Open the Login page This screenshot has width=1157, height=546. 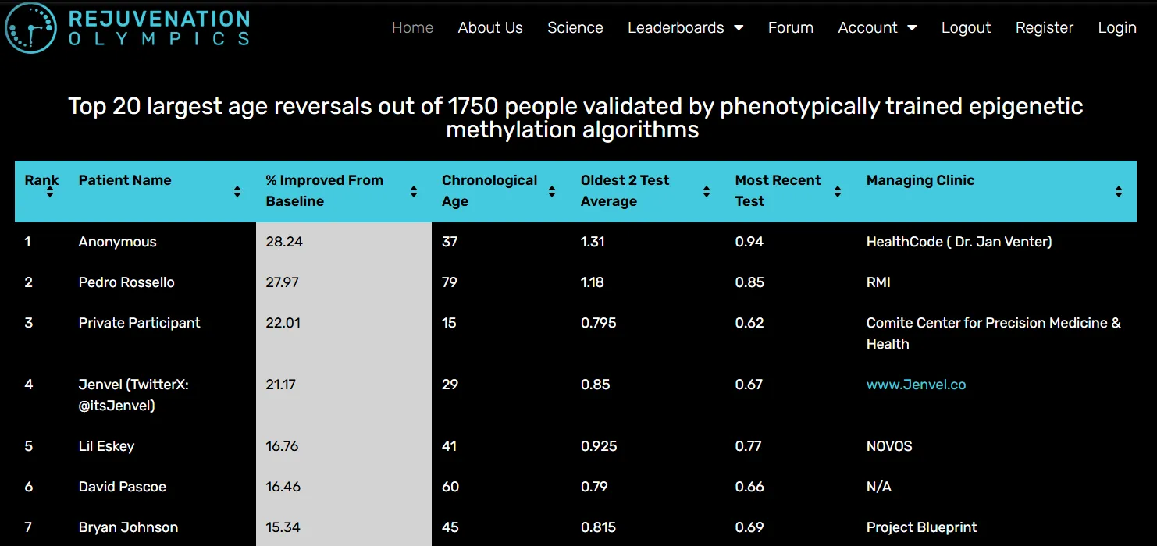click(x=1117, y=27)
